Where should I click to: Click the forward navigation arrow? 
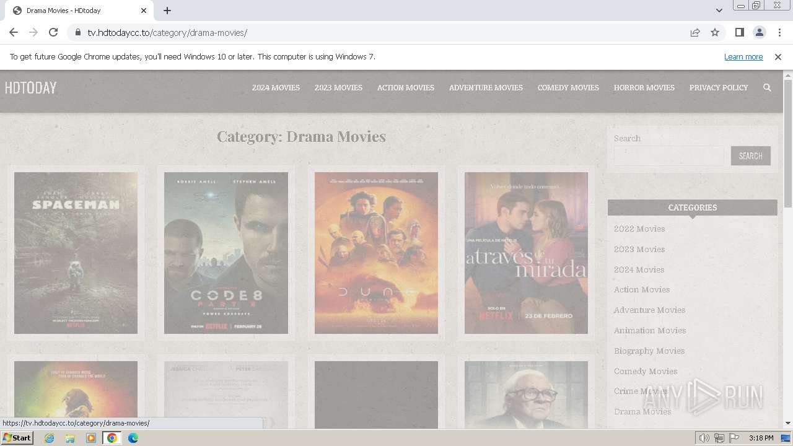point(33,32)
